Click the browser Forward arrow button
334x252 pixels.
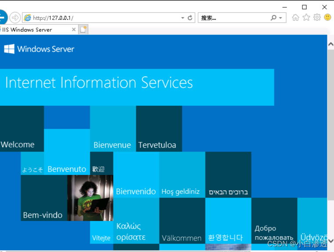pos(15,18)
